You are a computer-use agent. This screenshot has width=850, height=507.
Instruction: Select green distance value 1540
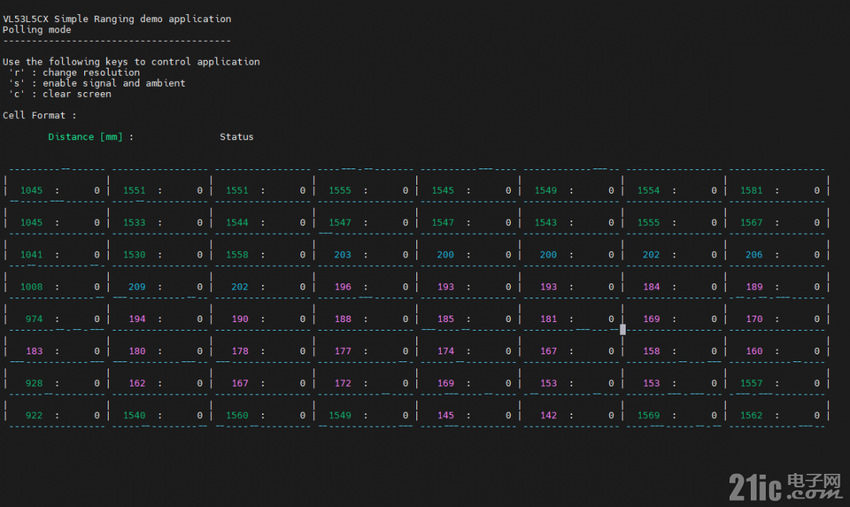point(135,416)
